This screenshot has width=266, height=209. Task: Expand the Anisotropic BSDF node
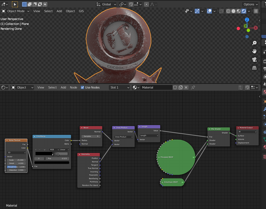(162, 182)
